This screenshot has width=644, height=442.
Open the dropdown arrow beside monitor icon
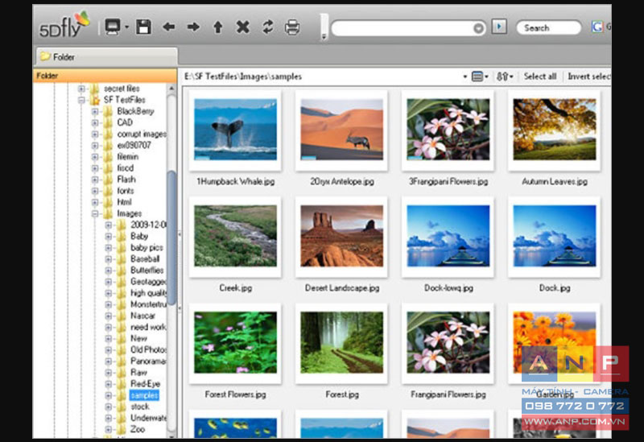126,27
